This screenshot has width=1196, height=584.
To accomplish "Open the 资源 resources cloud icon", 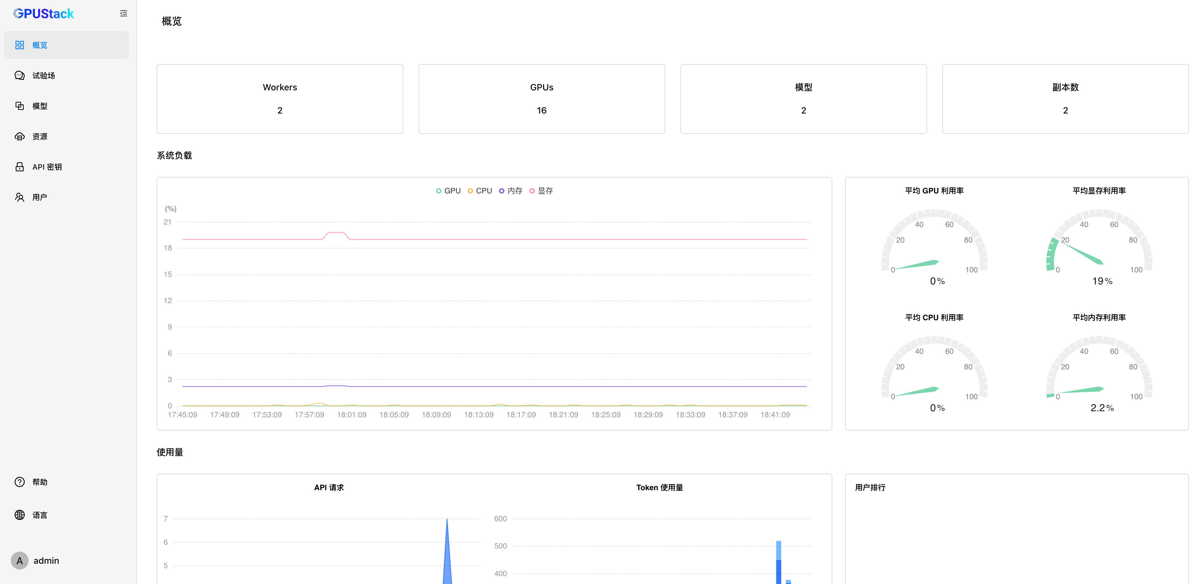I will [20, 136].
